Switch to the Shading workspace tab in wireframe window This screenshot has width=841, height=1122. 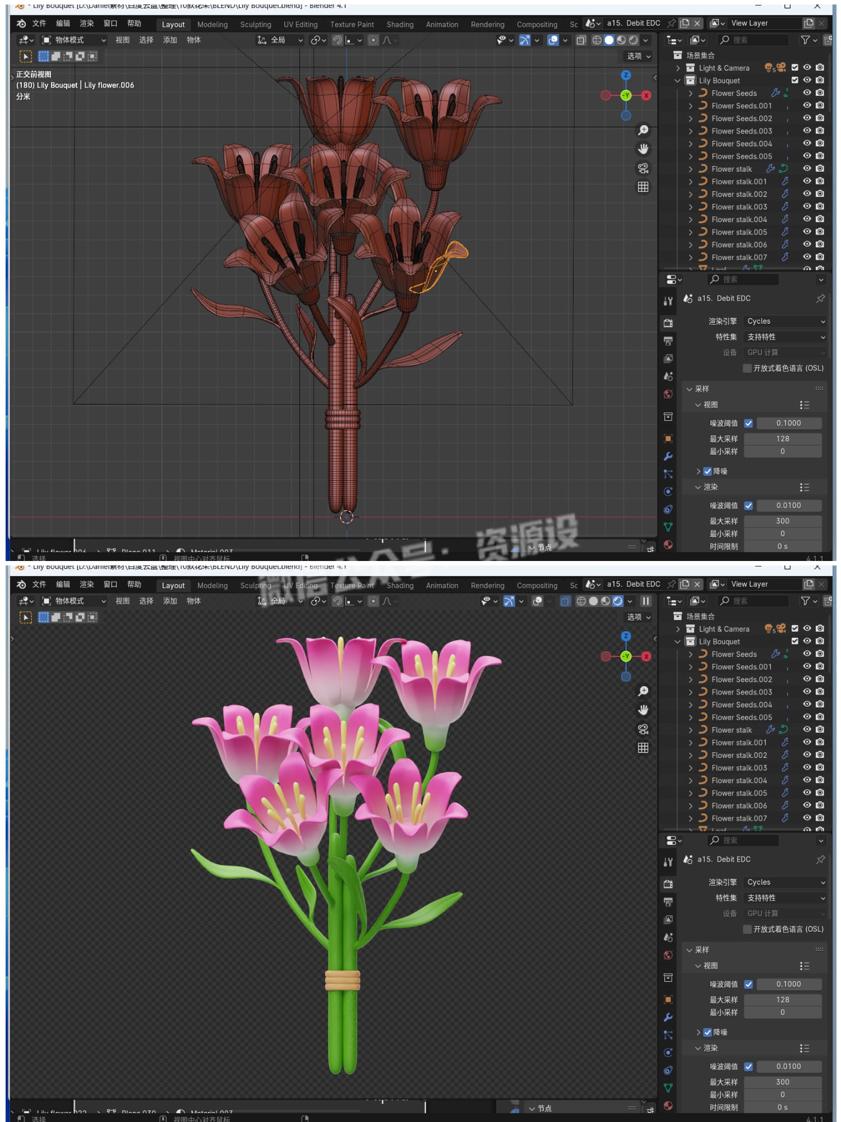tap(400, 24)
